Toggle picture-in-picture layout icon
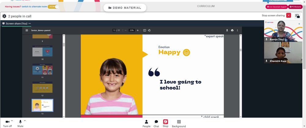Screen dimensions: 306x128 [x=297, y=16]
